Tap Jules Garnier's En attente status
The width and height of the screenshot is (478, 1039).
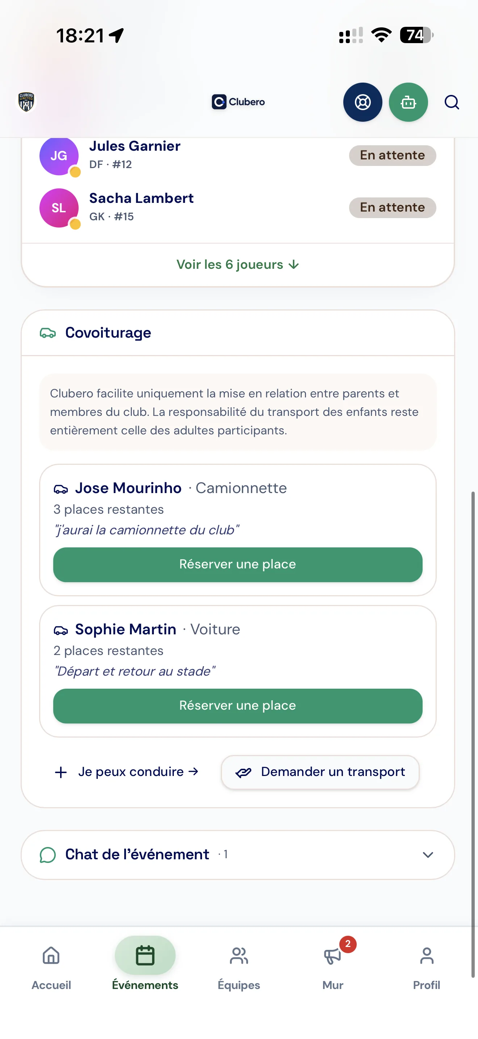(392, 155)
